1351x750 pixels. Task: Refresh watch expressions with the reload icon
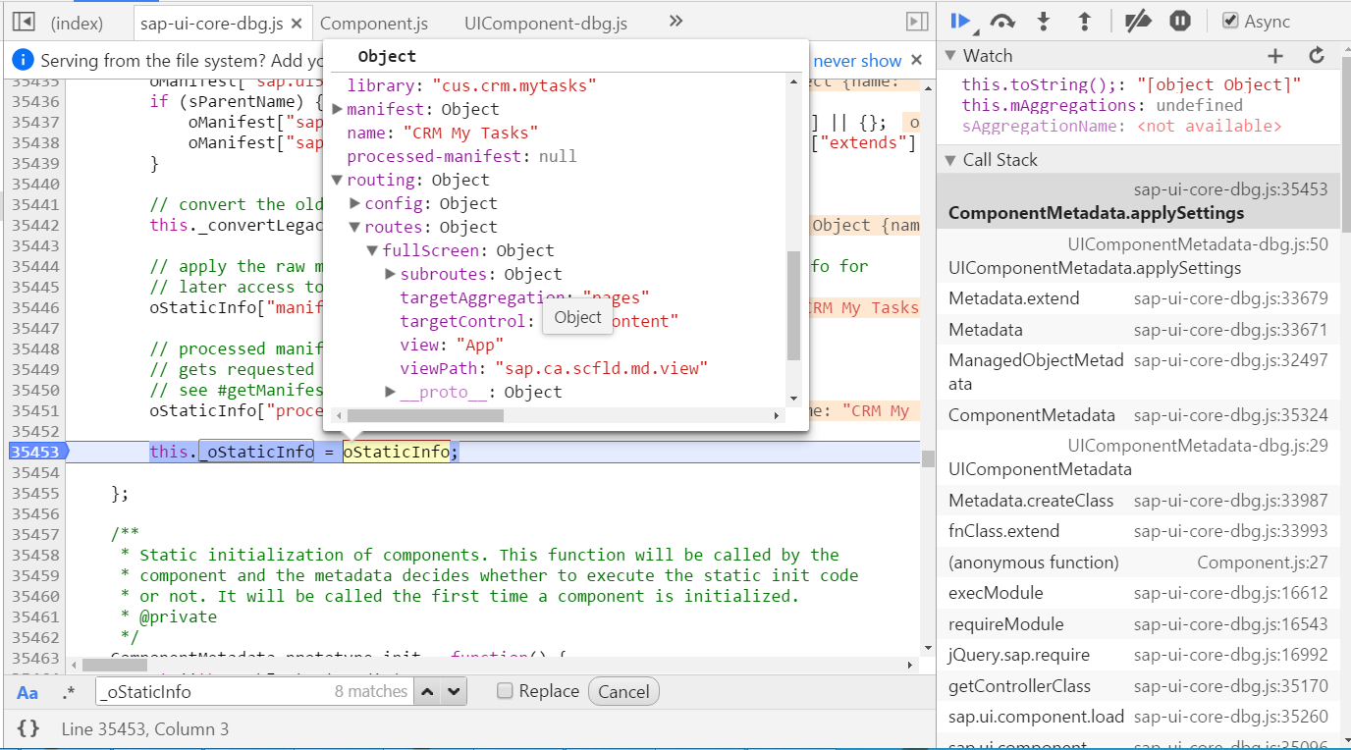pos(1316,55)
